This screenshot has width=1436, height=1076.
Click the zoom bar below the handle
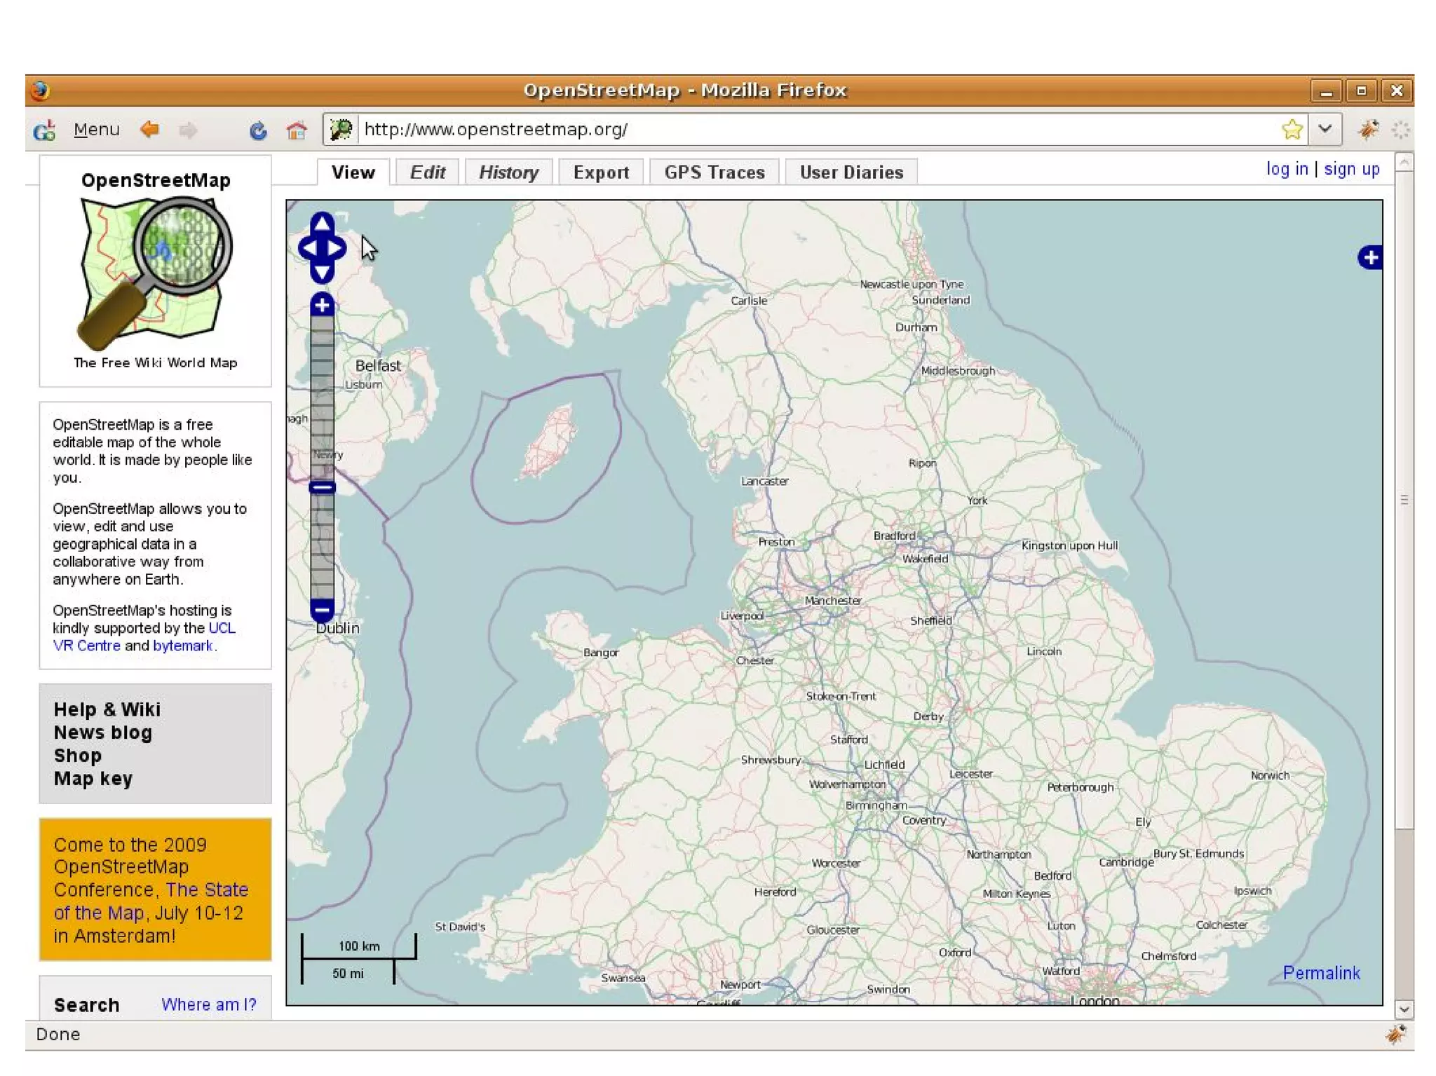click(322, 546)
